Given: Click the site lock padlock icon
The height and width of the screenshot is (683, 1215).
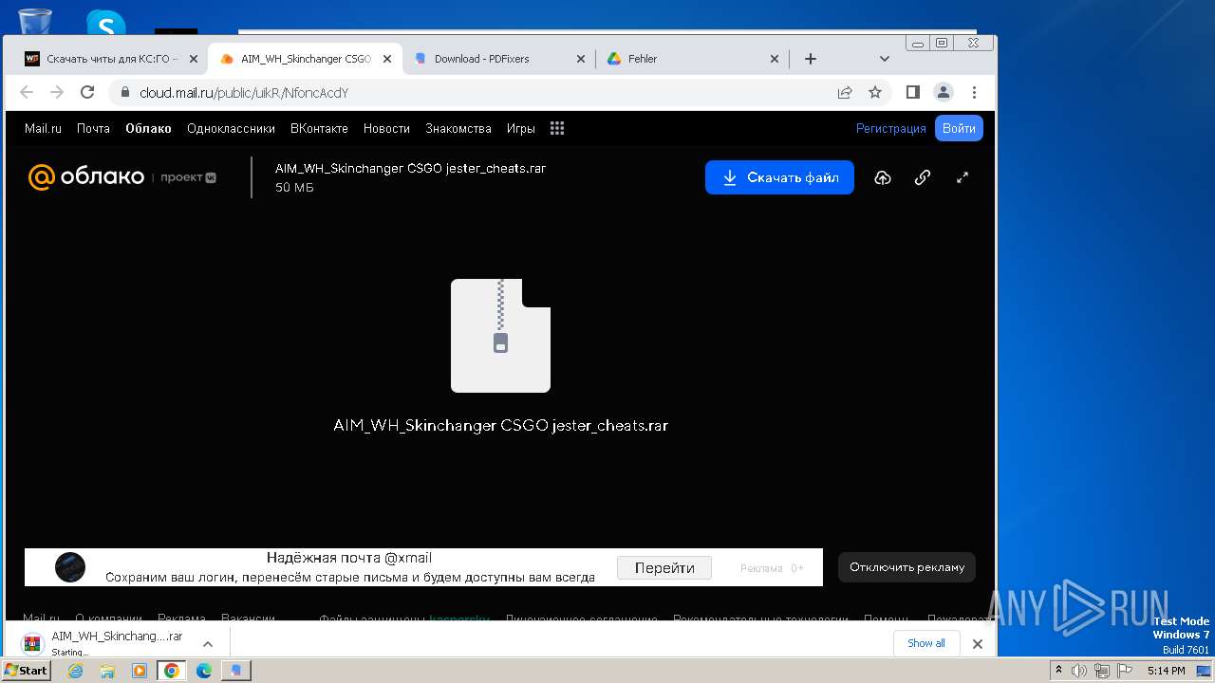Looking at the screenshot, I should tap(124, 93).
